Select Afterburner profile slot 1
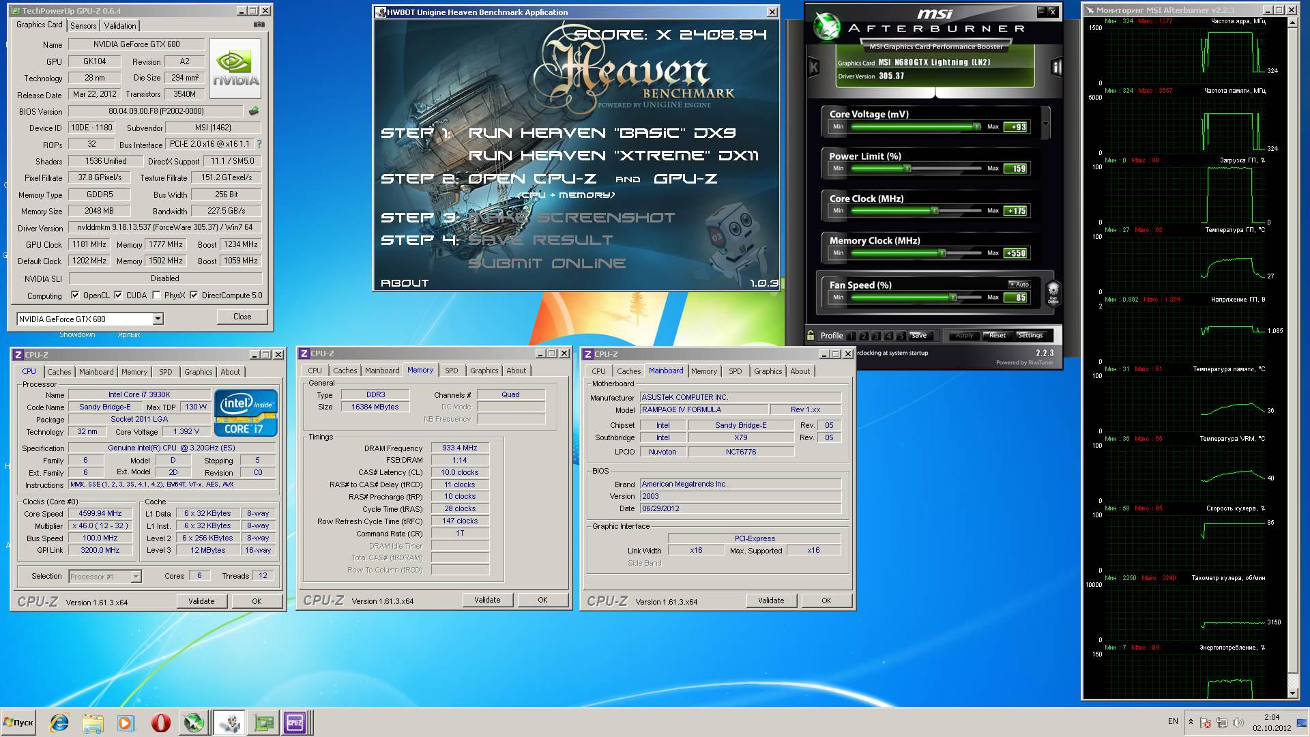 (851, 336)
